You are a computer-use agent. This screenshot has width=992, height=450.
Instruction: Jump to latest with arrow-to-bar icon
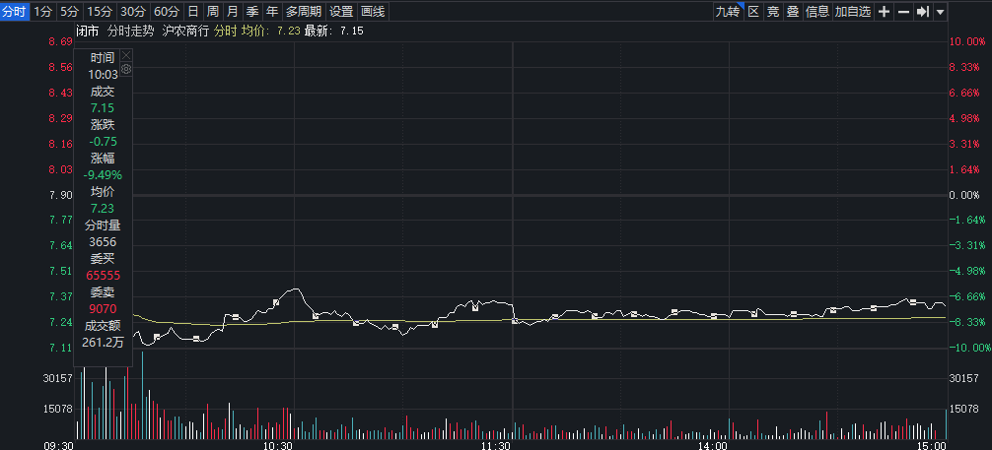(x=922, y=12)
